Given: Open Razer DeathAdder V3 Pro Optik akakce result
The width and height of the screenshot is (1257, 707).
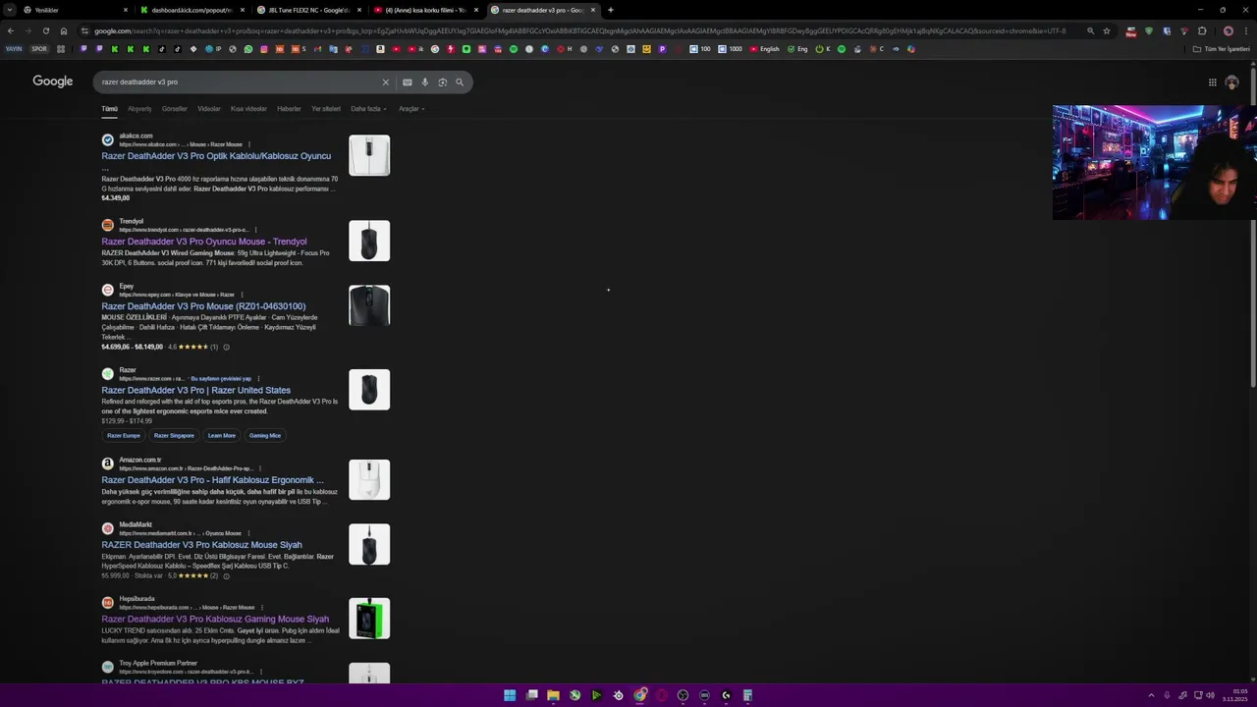Looking at the screenshot, I should [x=216, y=156].
